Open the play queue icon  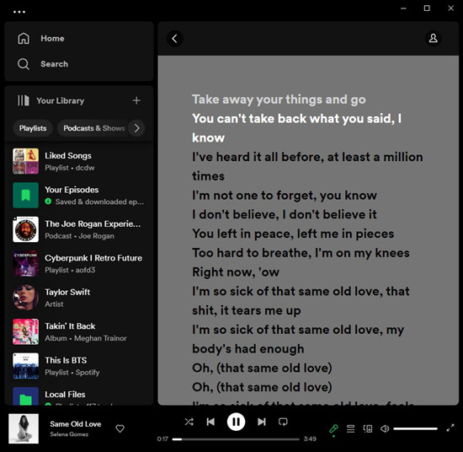pos(350,428)
